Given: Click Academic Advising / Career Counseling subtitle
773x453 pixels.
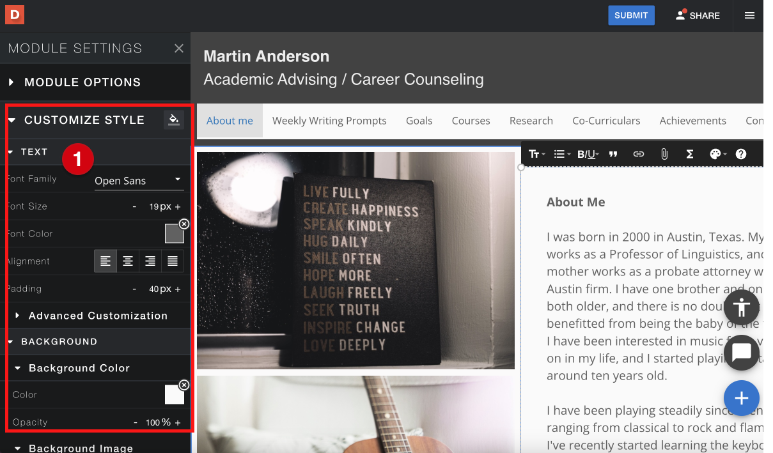Looking at the screenshot, I should (343, 80).
